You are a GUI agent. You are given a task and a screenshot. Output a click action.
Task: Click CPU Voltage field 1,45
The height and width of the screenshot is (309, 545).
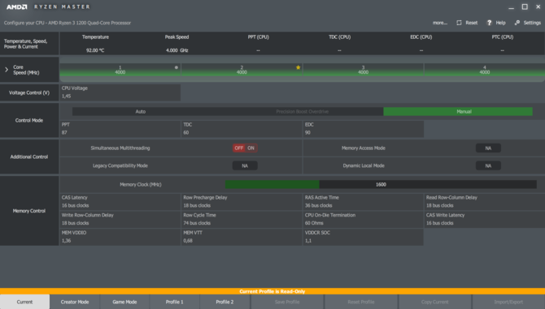[x=120, y=92]
